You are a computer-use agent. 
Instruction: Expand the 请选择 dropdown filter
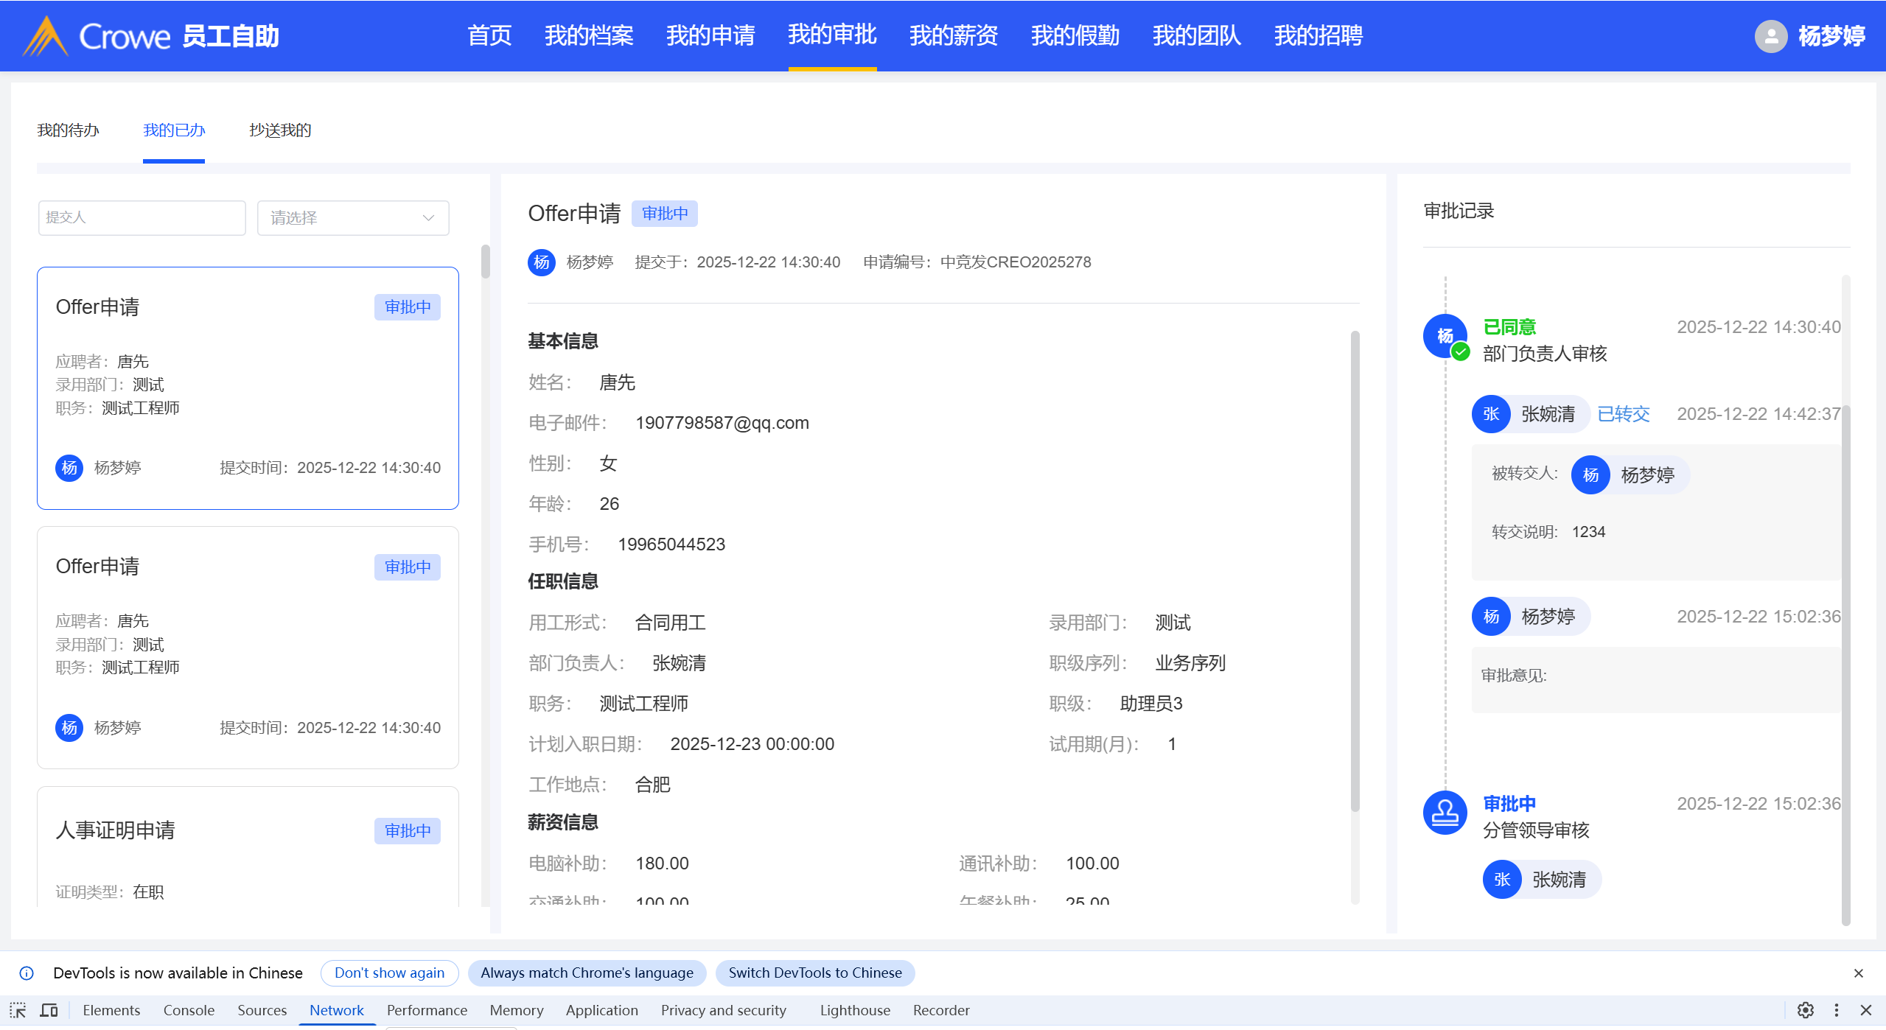(x=353, y=218)
